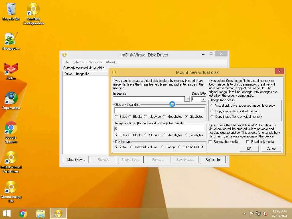Click the Size of virtual disk field
This screenshot has height=219, width=292.
click(160, 110)
